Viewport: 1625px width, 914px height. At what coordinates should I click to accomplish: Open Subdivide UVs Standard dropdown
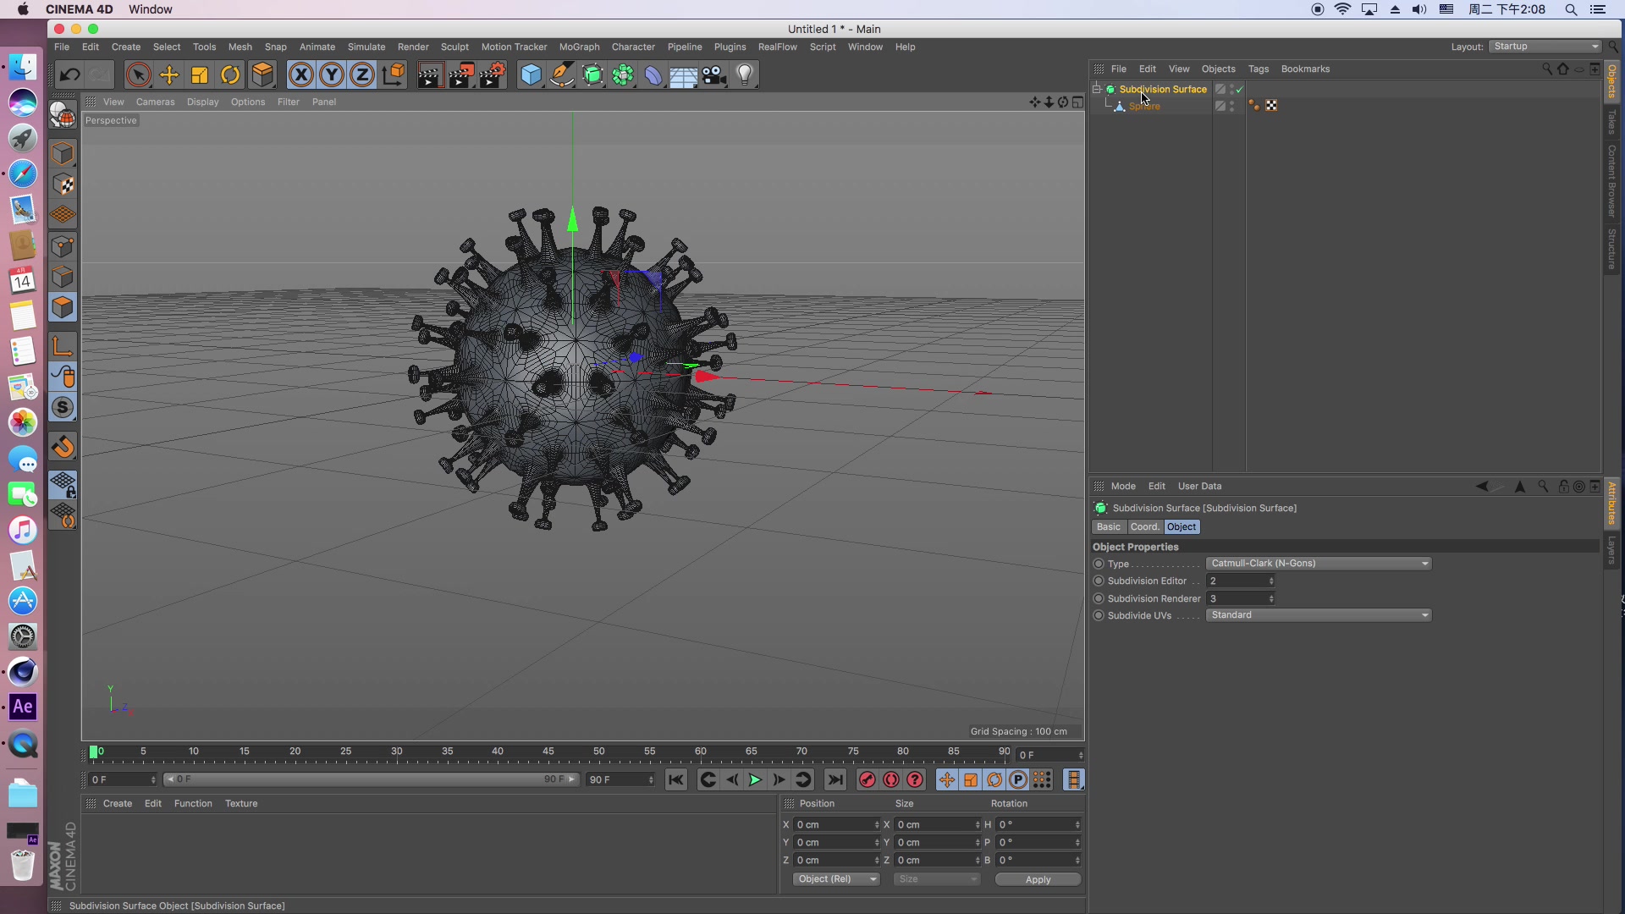(1318, 615)
